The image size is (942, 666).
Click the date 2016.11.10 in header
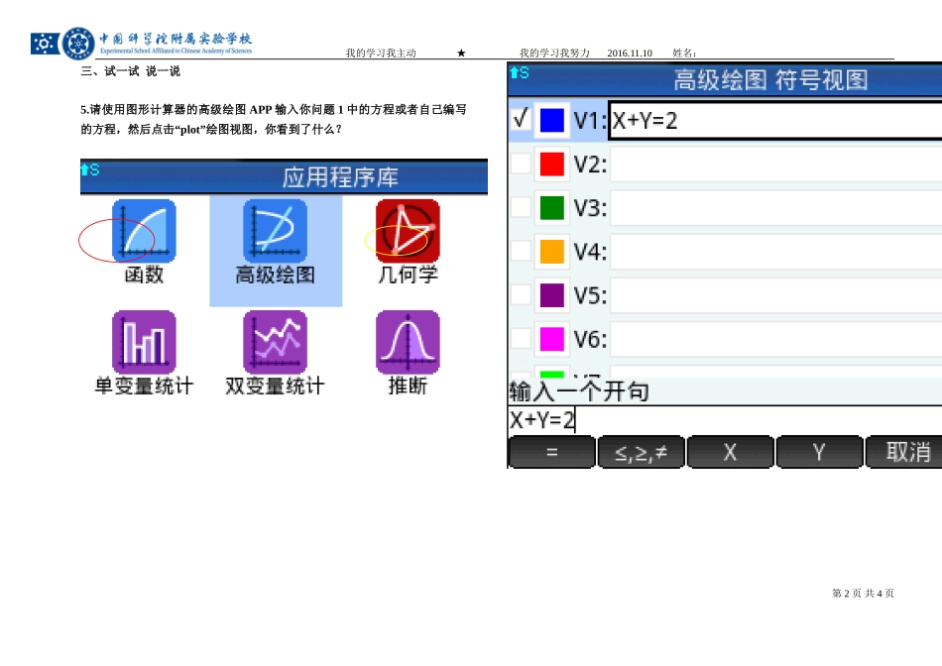[630, 53]
